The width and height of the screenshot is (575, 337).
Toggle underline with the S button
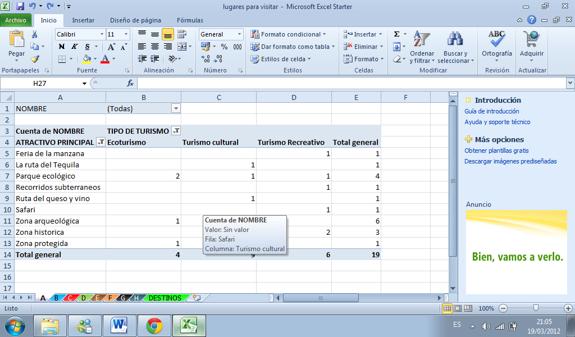(88, 47)
